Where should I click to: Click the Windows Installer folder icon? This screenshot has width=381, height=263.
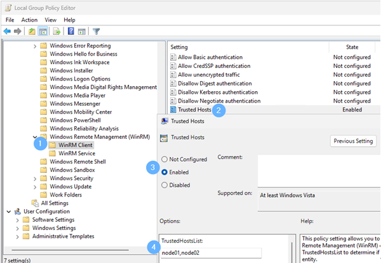[x=43, y=70]
